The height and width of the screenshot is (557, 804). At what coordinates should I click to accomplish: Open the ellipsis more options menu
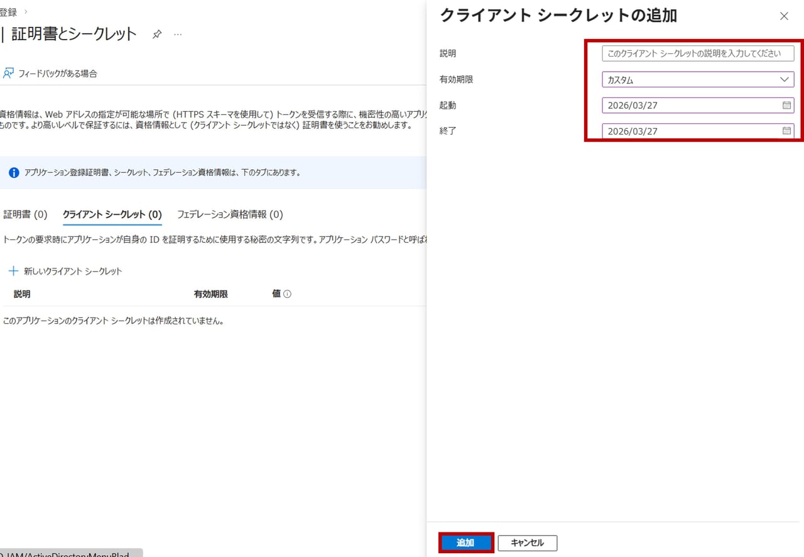(x=178, y=35)
